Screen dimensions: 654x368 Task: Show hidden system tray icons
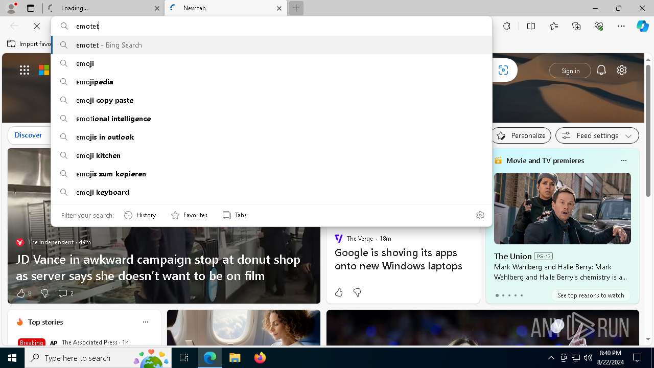551,358
